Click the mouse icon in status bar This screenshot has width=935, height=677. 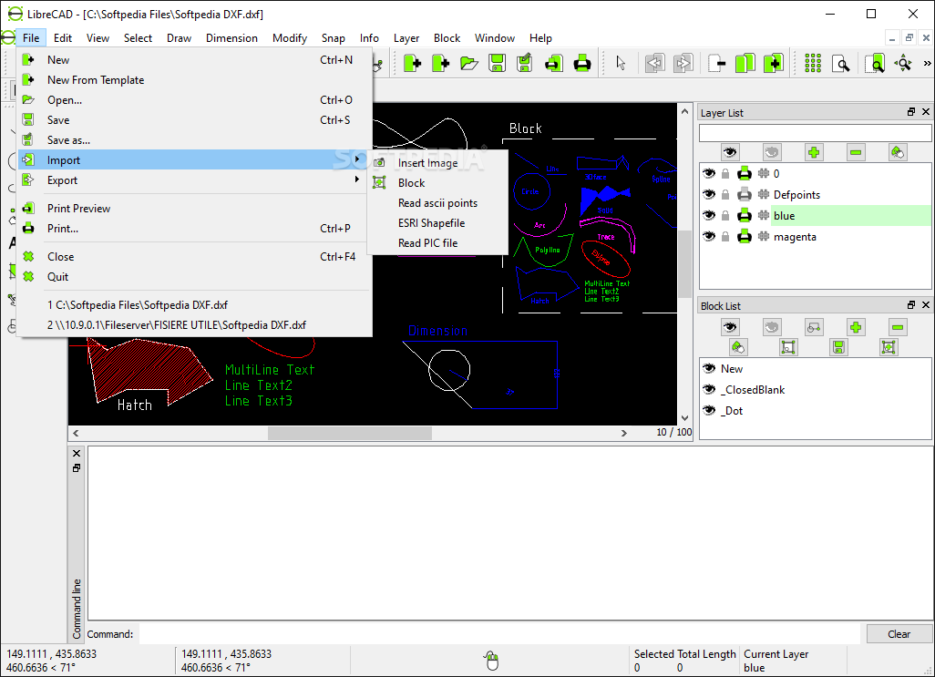point(491,661)
